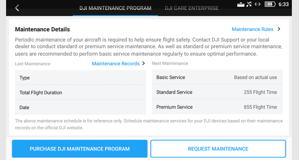Image resolution: width=299 pixels, height=160 pixels.
Task: Click the Total Flight Duration row
Action: coord(80,92)
